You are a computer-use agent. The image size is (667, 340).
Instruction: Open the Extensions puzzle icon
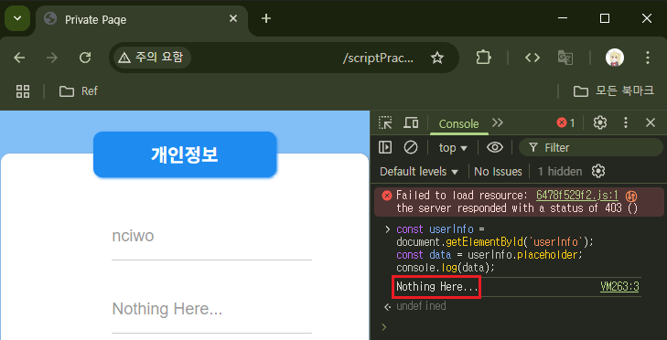point(483,58)
